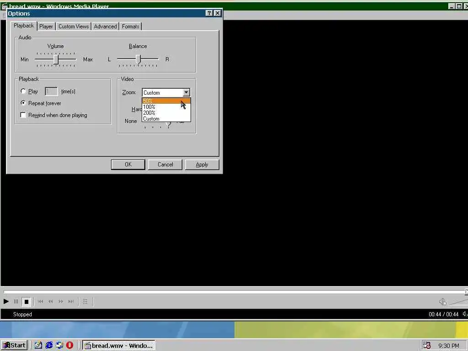The width and height of the screenshot is (468, 351).
Task: Click the Outlook Express quick launch icon
Action: click(59, 346)
